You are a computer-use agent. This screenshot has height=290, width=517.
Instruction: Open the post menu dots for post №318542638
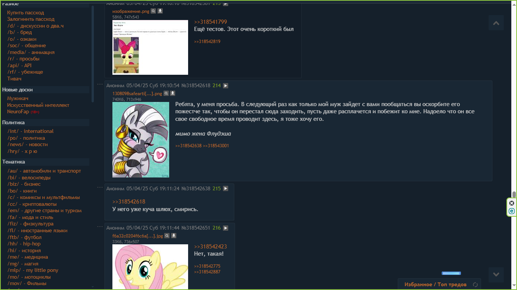(100, 187)
